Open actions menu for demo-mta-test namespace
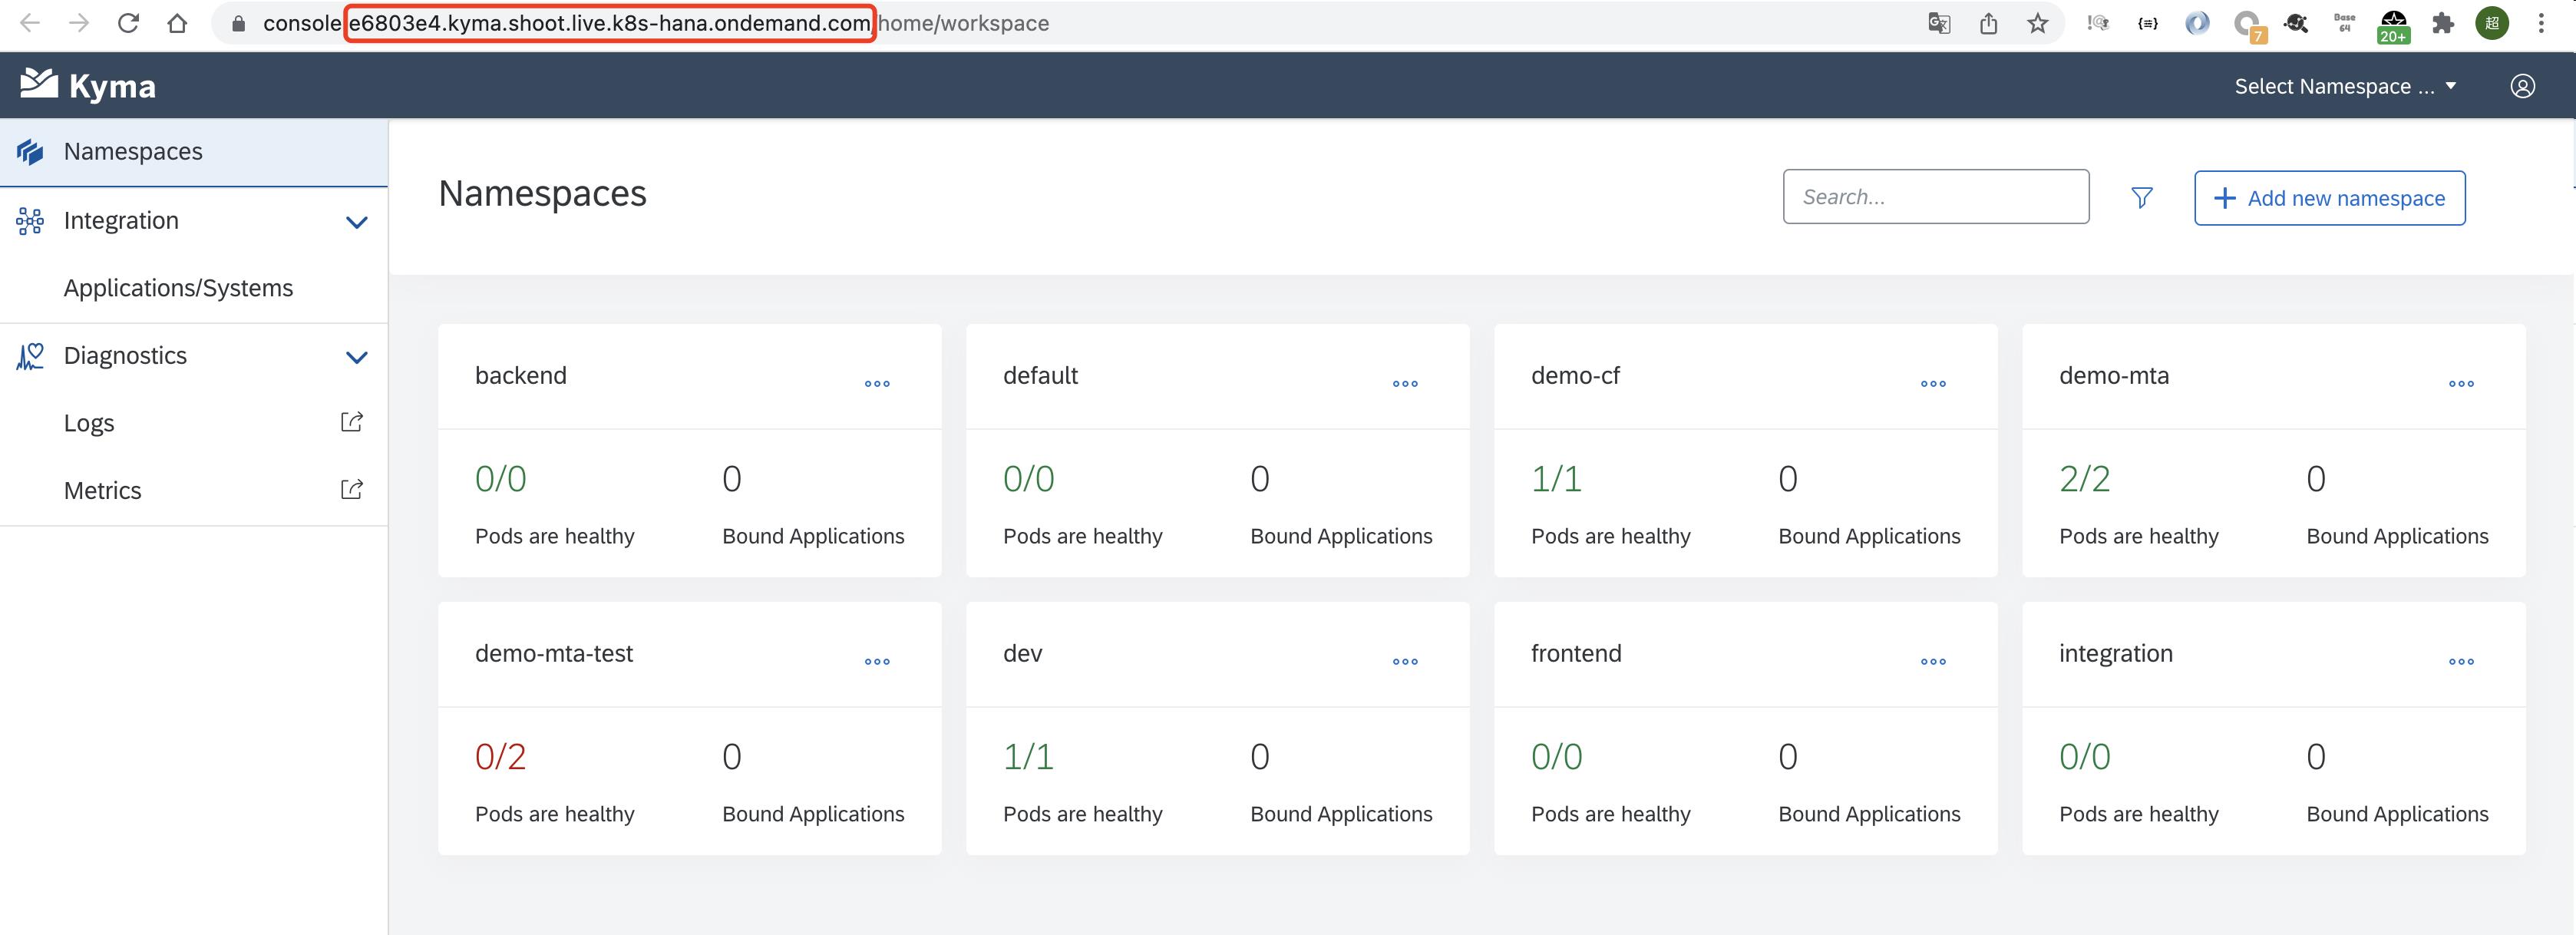This screenshot has width=2576, height=935. click(x=877, y=662)
